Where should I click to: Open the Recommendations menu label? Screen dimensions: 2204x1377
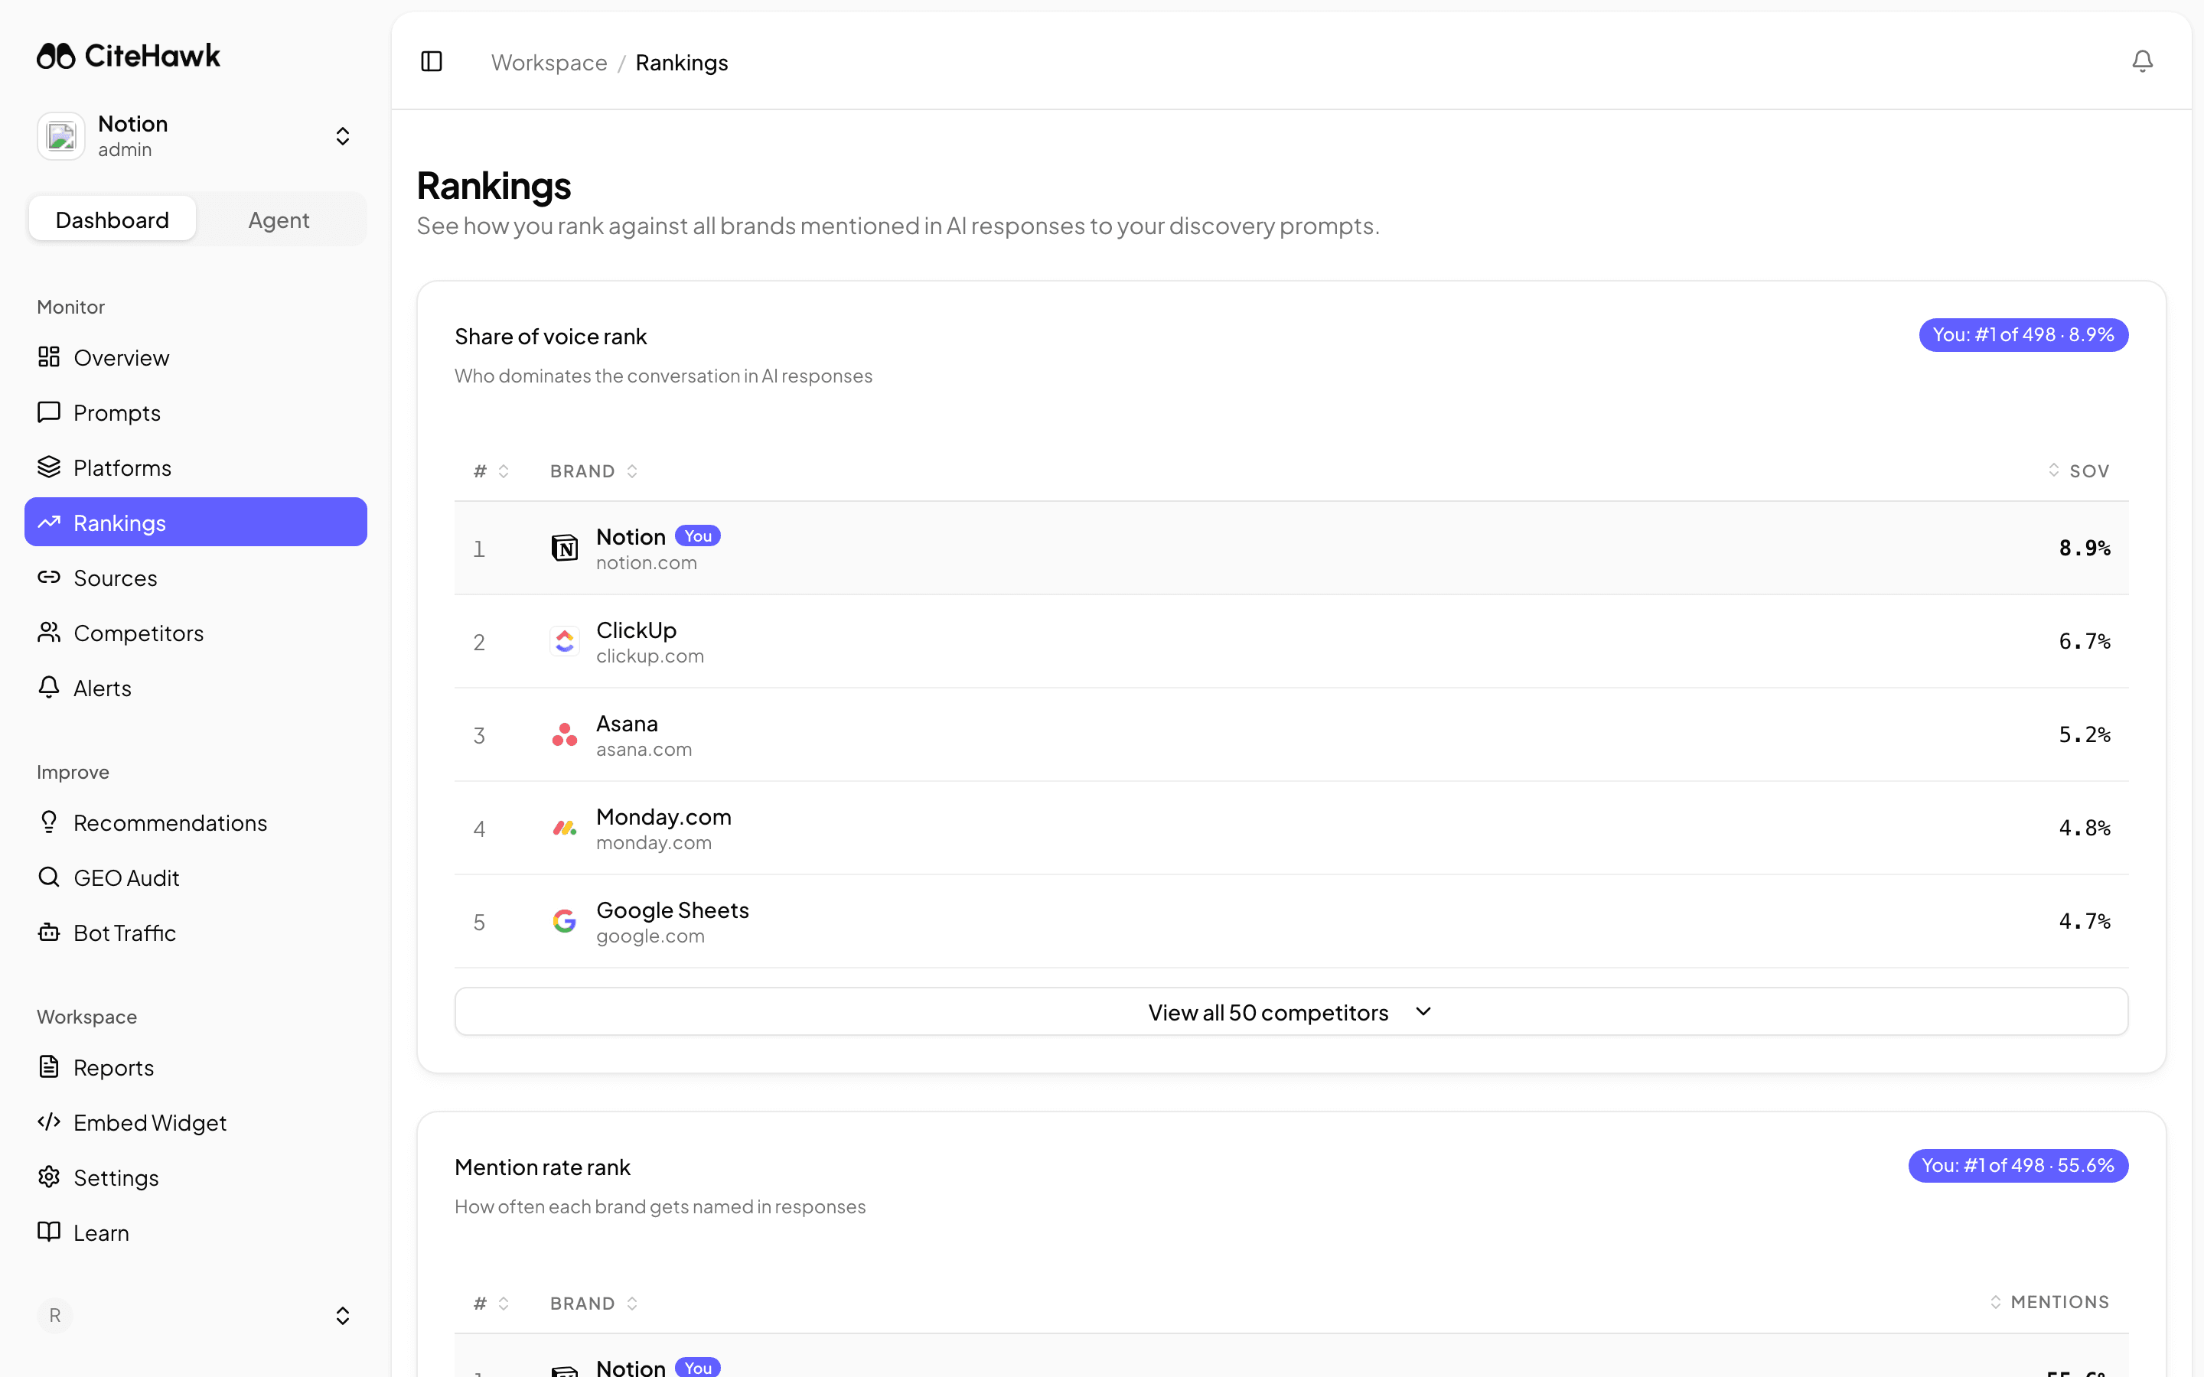coord(171,822)
